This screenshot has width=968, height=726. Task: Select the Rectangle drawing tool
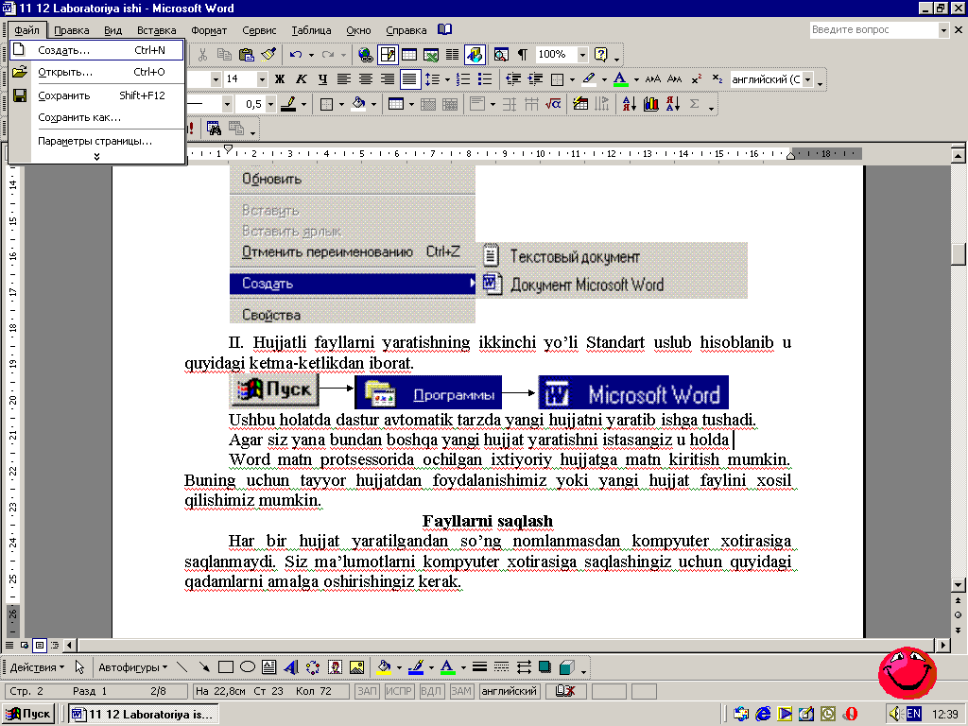point(226,666)
